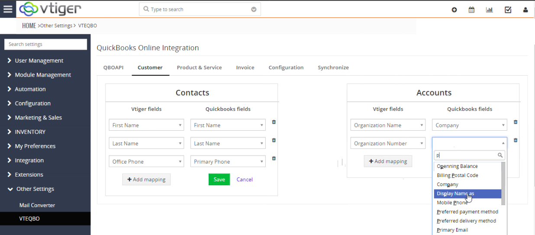
Task: Delete the First Name mapping row
Action: [274, 122]
